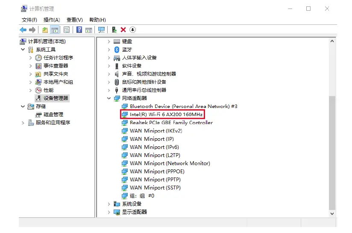Select Intel(R) Wi-Fi 6 AX200 160MHz adapter
The image size is (352, 233).
(166, 114)
